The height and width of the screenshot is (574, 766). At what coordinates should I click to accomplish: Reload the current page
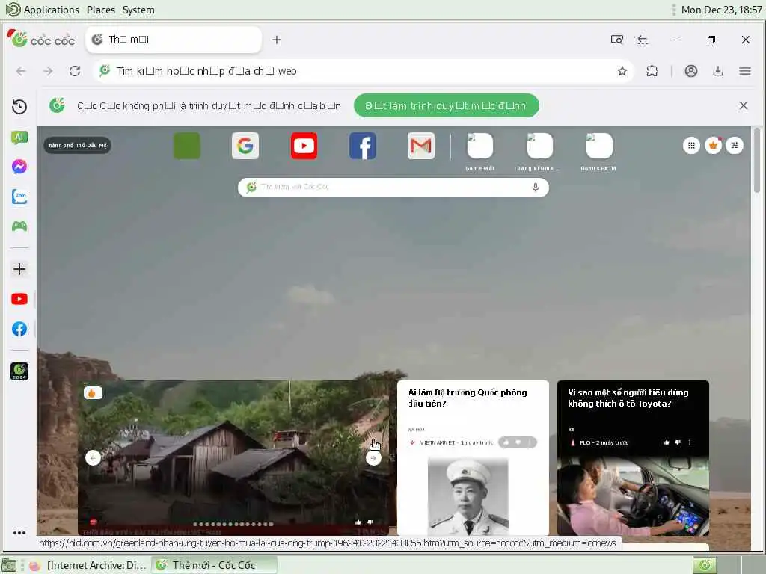pyautogui.click(x=75, y=71)
